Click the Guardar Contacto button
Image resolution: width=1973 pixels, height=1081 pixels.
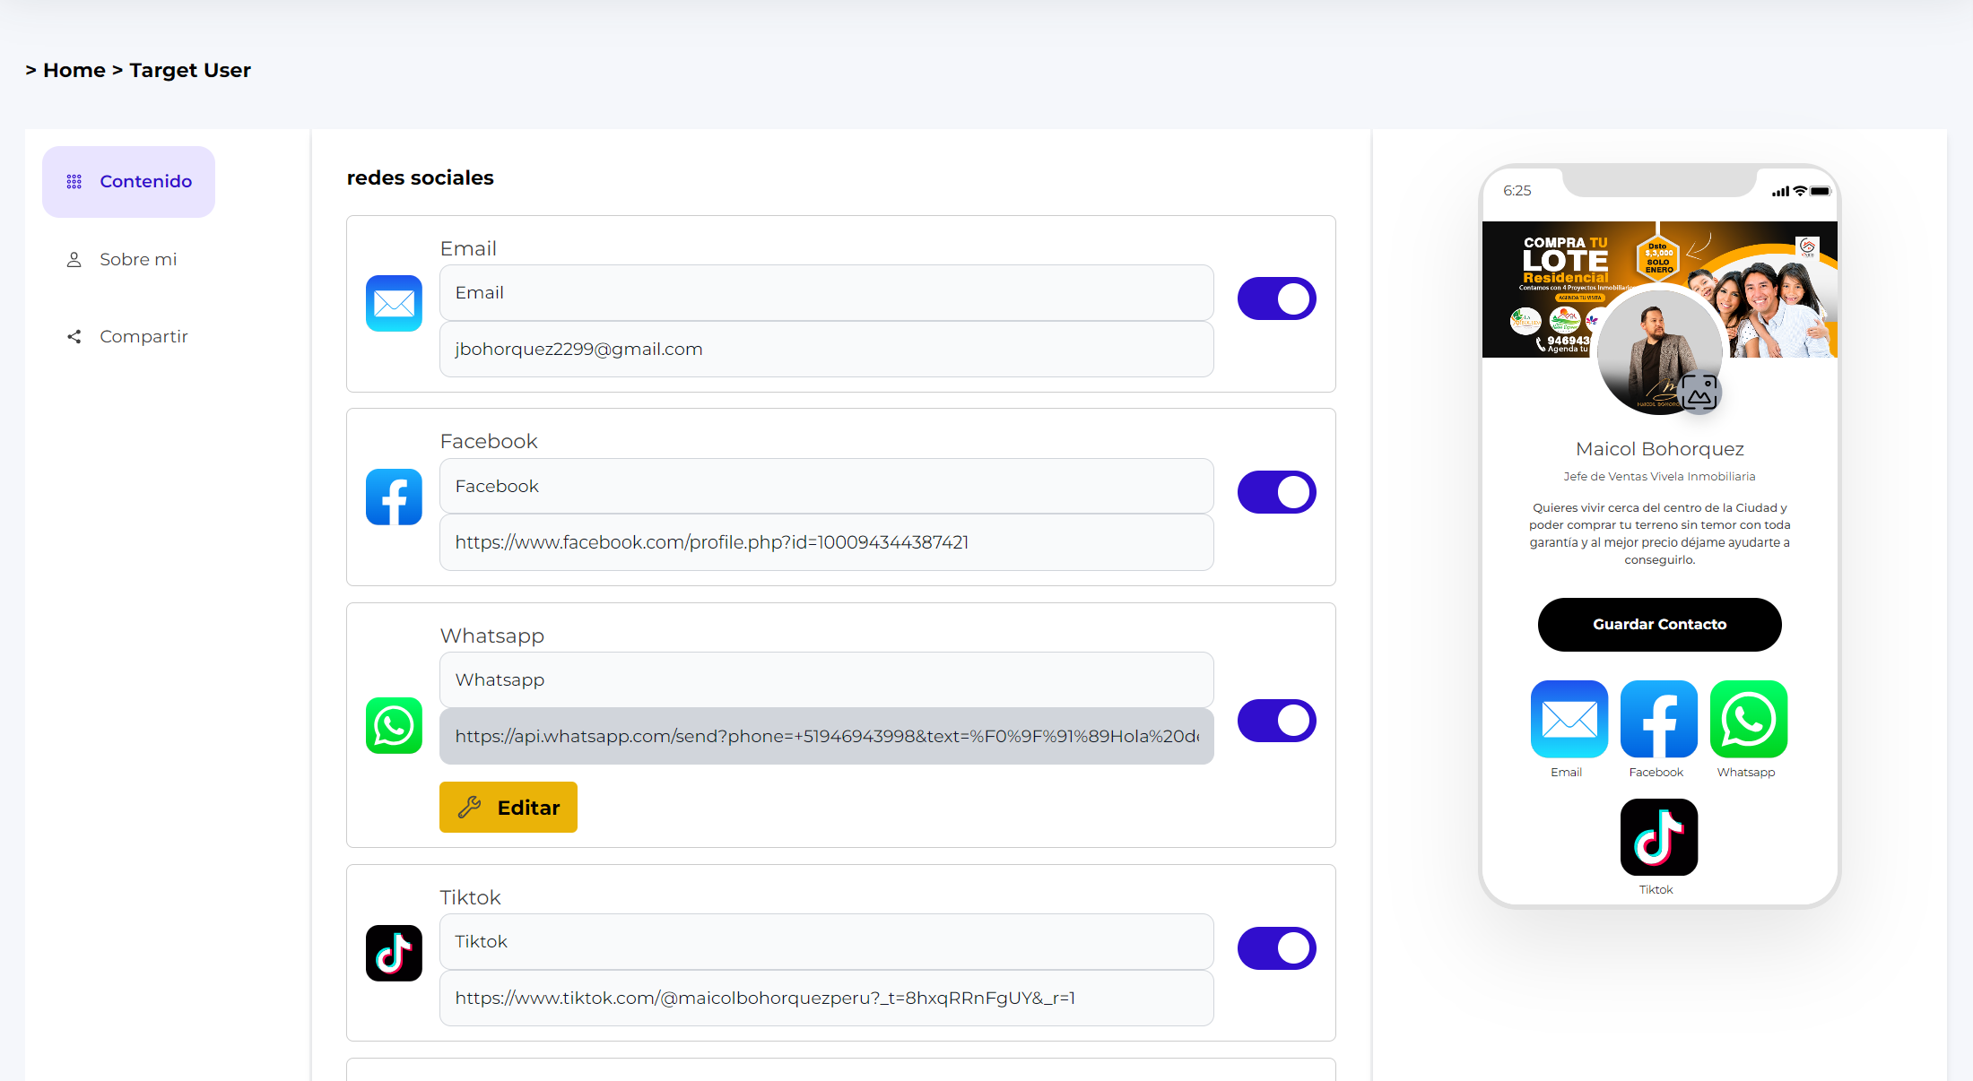tap(1659, 625)
